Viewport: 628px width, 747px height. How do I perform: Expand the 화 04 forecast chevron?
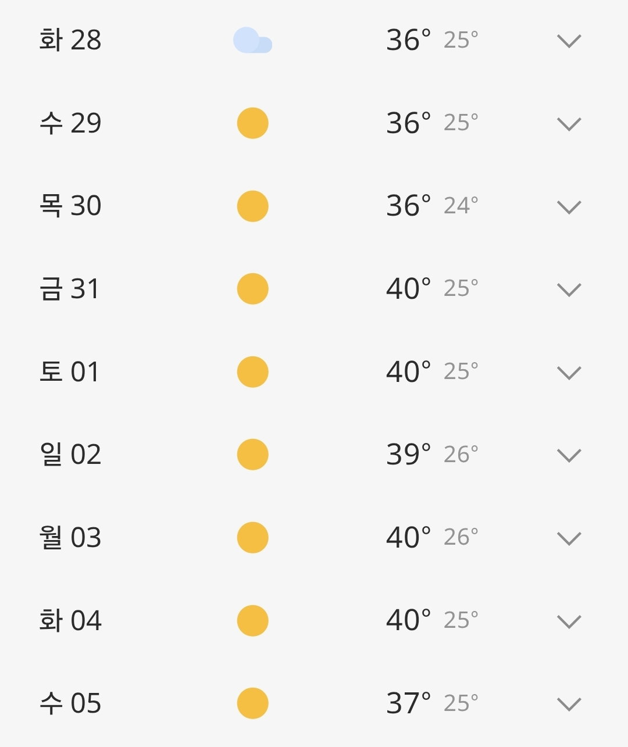(x=569, y=622)
